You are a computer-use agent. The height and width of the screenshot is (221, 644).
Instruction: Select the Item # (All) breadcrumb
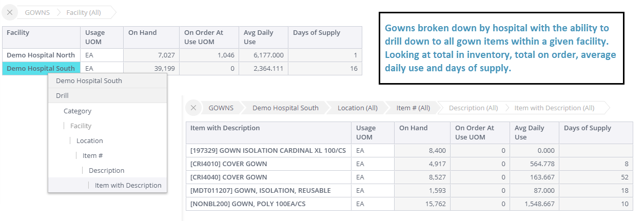(x=413, y=108)
